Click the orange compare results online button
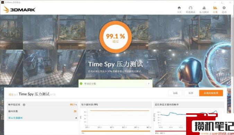234x135 pixels. [211, 93]
